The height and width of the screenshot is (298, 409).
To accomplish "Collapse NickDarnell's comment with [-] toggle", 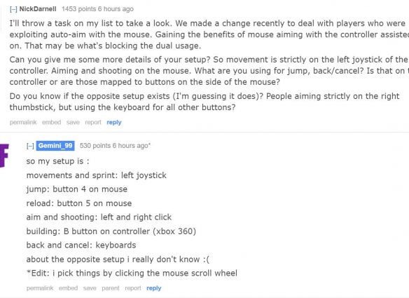I will tap(13, 9).
